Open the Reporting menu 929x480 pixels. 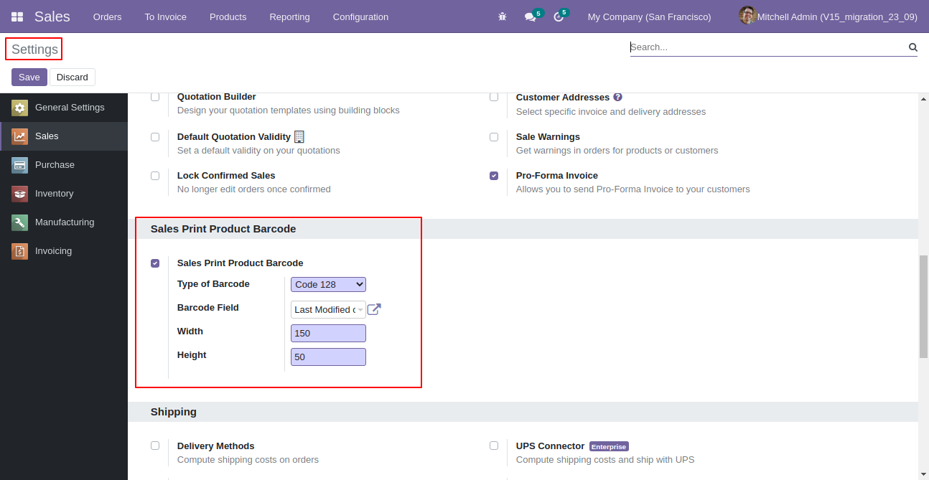click(290, 17)
